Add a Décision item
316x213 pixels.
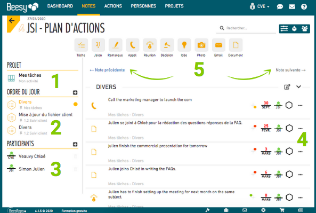(x=167, y=45)
